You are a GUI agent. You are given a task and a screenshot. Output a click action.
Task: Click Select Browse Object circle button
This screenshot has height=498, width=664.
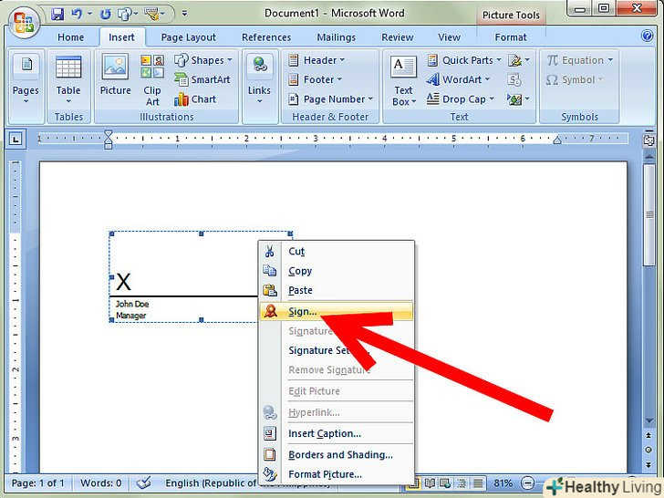pos(648,450)
